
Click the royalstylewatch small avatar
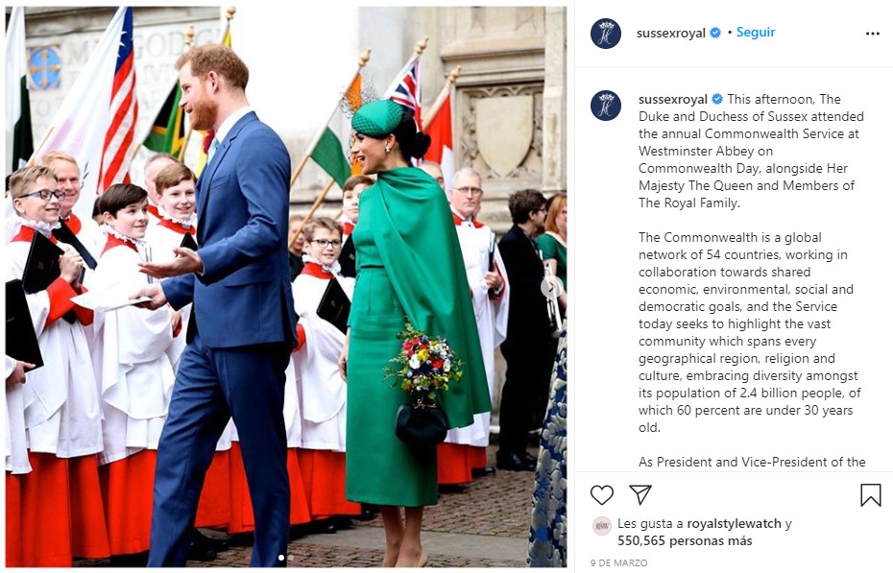pos(601,526)
